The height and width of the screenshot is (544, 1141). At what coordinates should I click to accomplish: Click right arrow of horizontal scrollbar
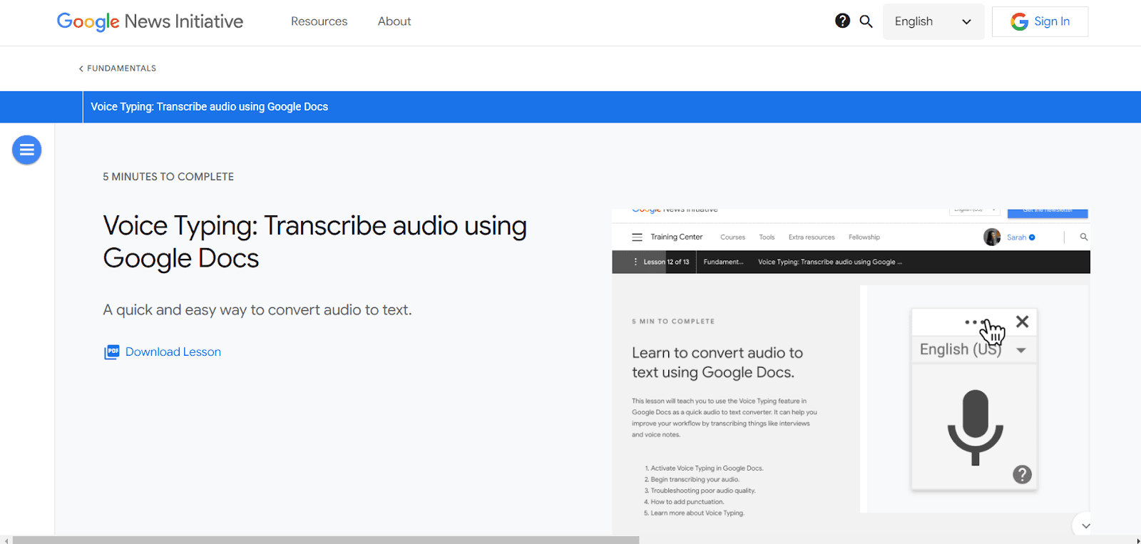pos(1137,540)
